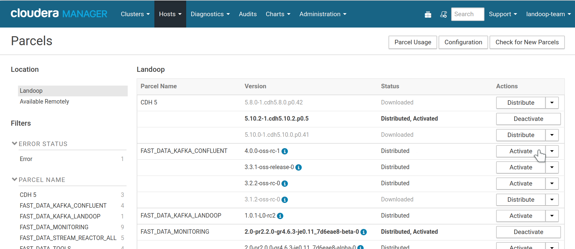Viewport: 575px width, 249px height.
Task: View info icon for monitoring beta-0 version
Action: 364,232
